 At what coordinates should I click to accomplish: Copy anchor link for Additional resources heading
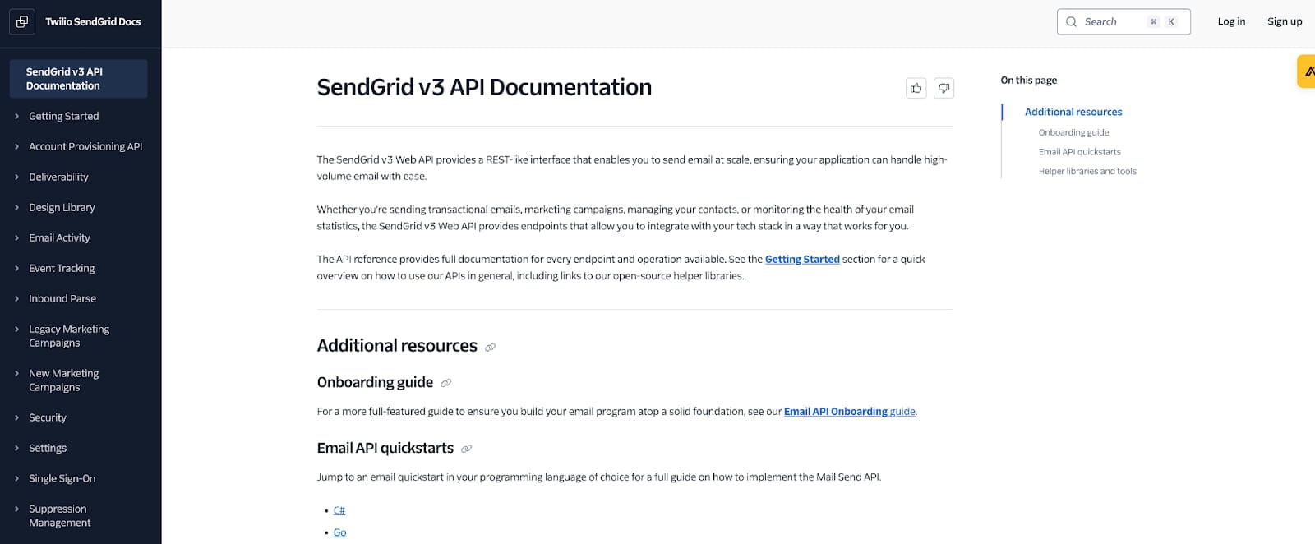491,348
